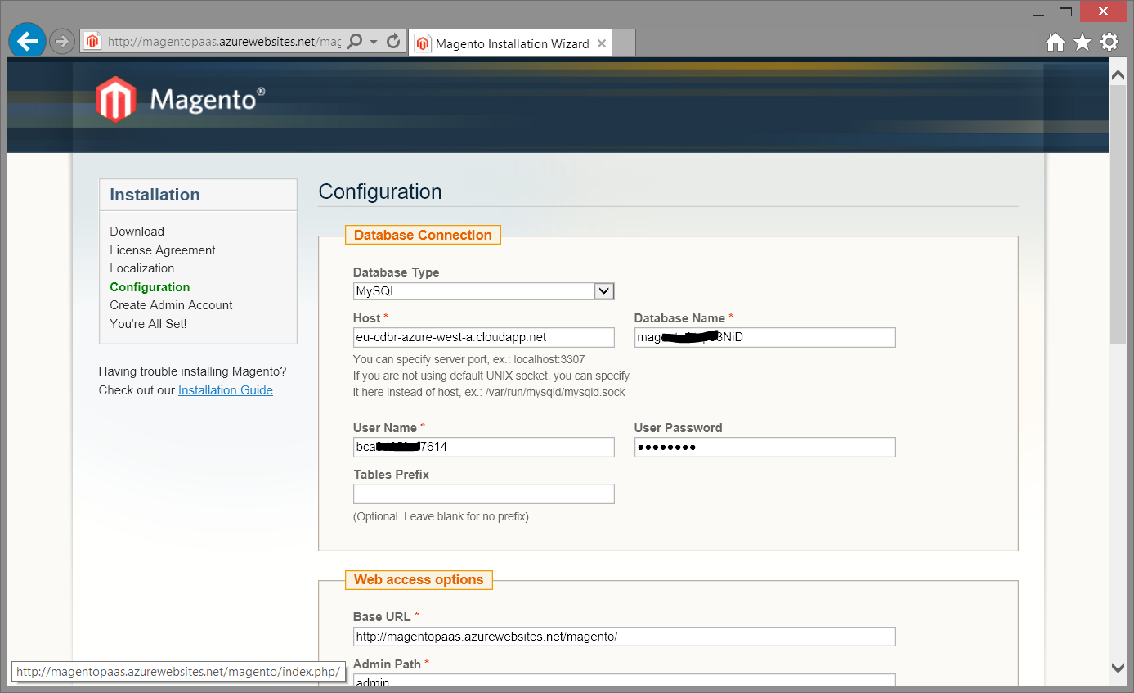
Task: Click the (Optional. Leave blank for no prefix) hint
Action: point(441,517)
